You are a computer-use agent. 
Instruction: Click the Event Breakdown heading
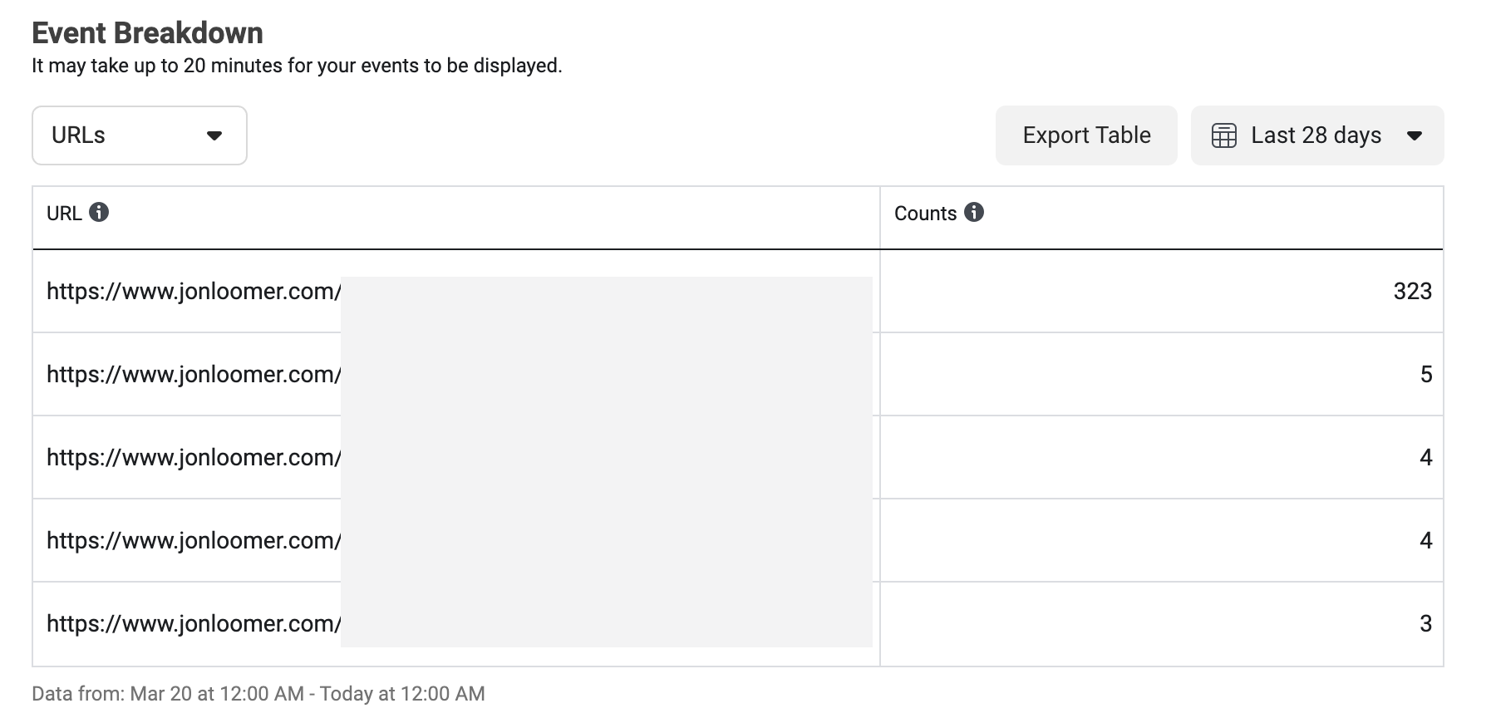pyautogui.click(x=147, y=33)
